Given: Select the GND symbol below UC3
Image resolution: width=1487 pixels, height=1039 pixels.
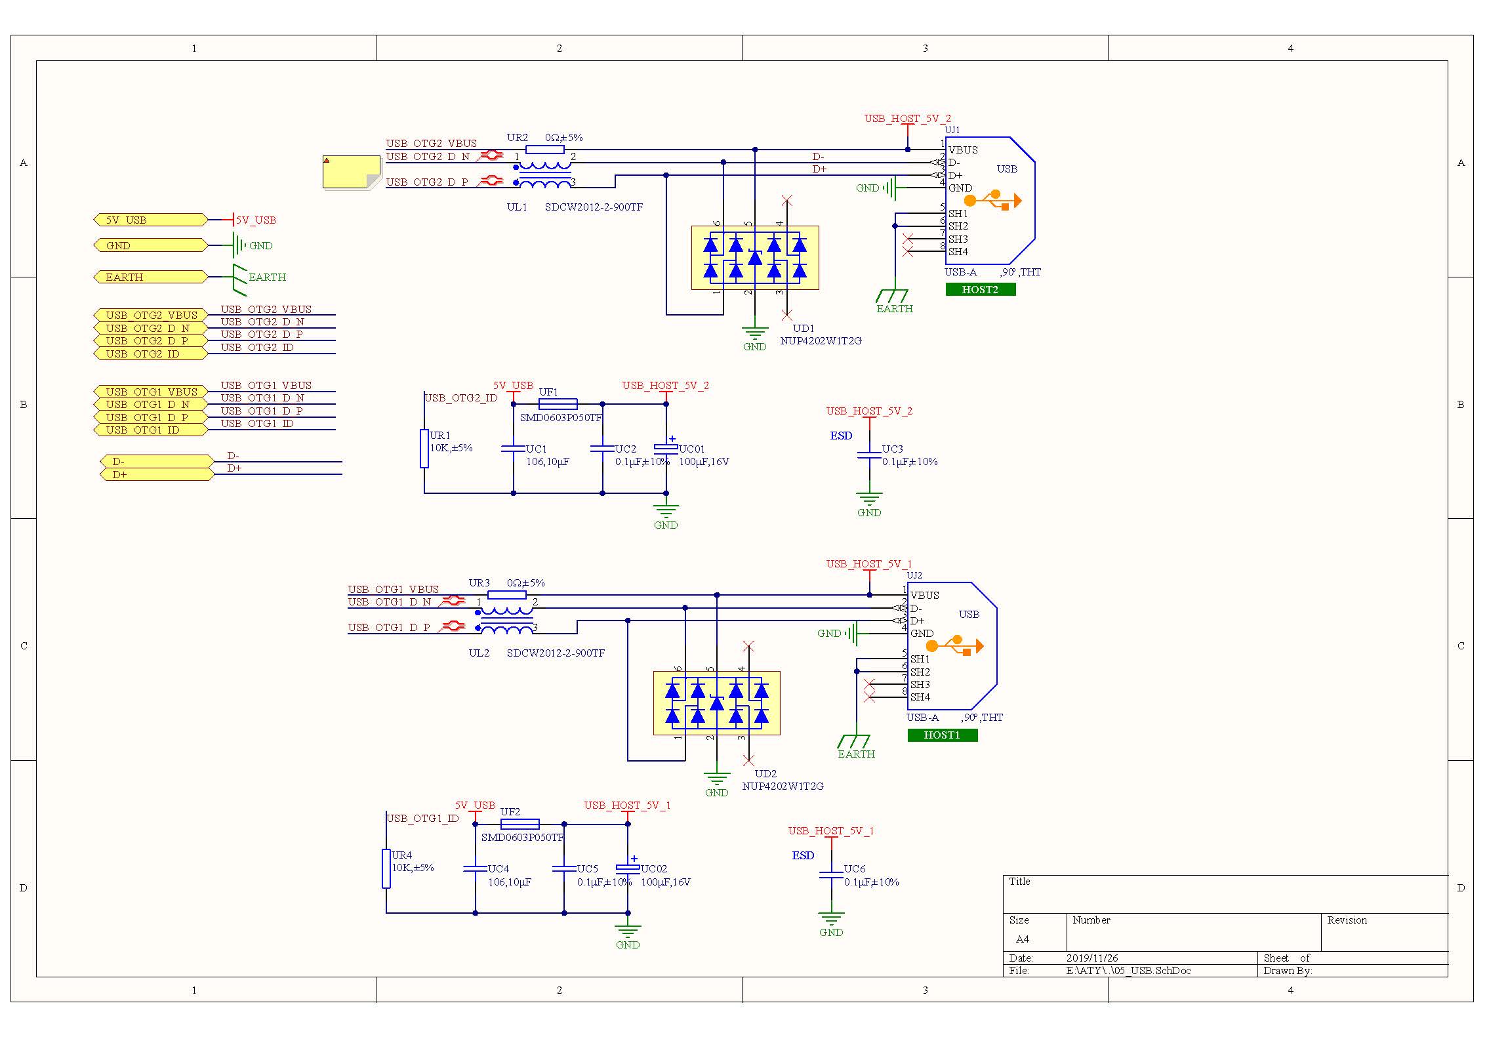Looking at the screenshot, I should [868, 499].
